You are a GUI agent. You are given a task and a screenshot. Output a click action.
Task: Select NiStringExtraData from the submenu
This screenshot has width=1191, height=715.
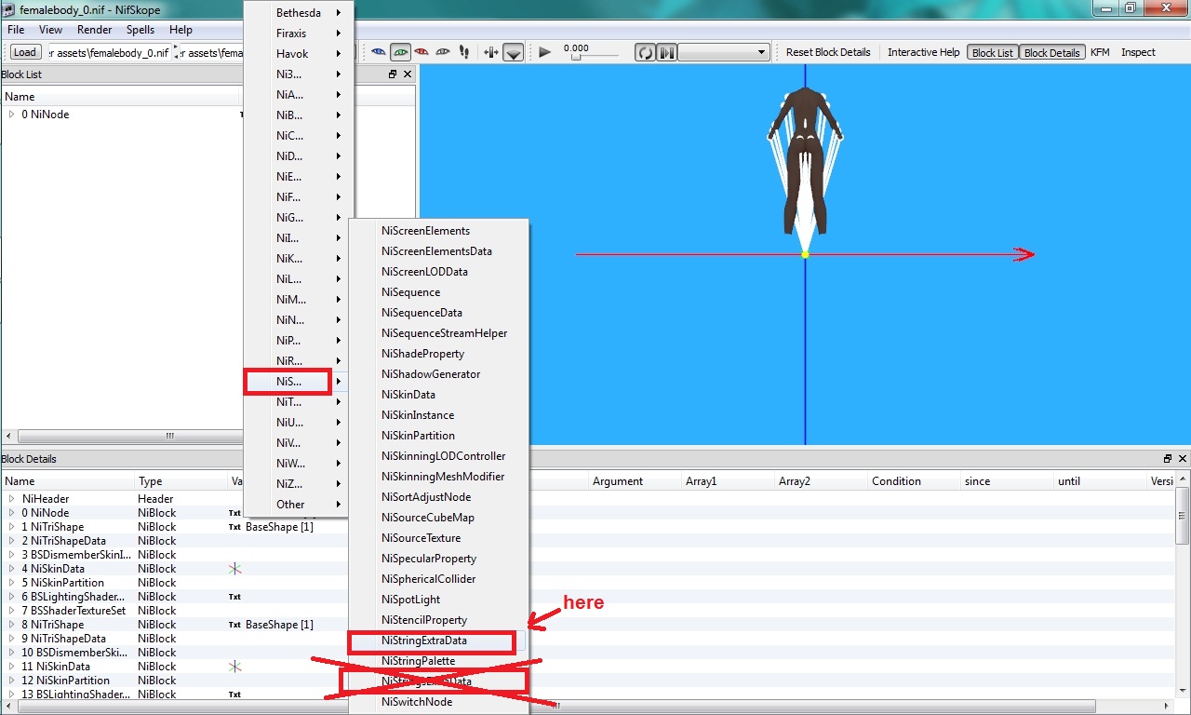(424, 641)
